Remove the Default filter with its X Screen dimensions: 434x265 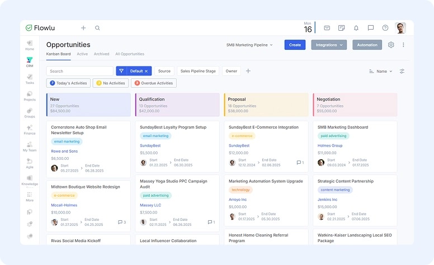[146, 71]
